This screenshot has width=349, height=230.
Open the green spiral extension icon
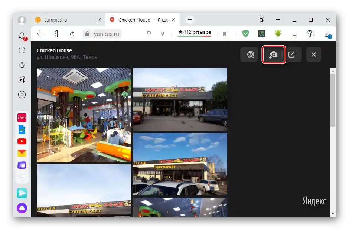(262, 34)
